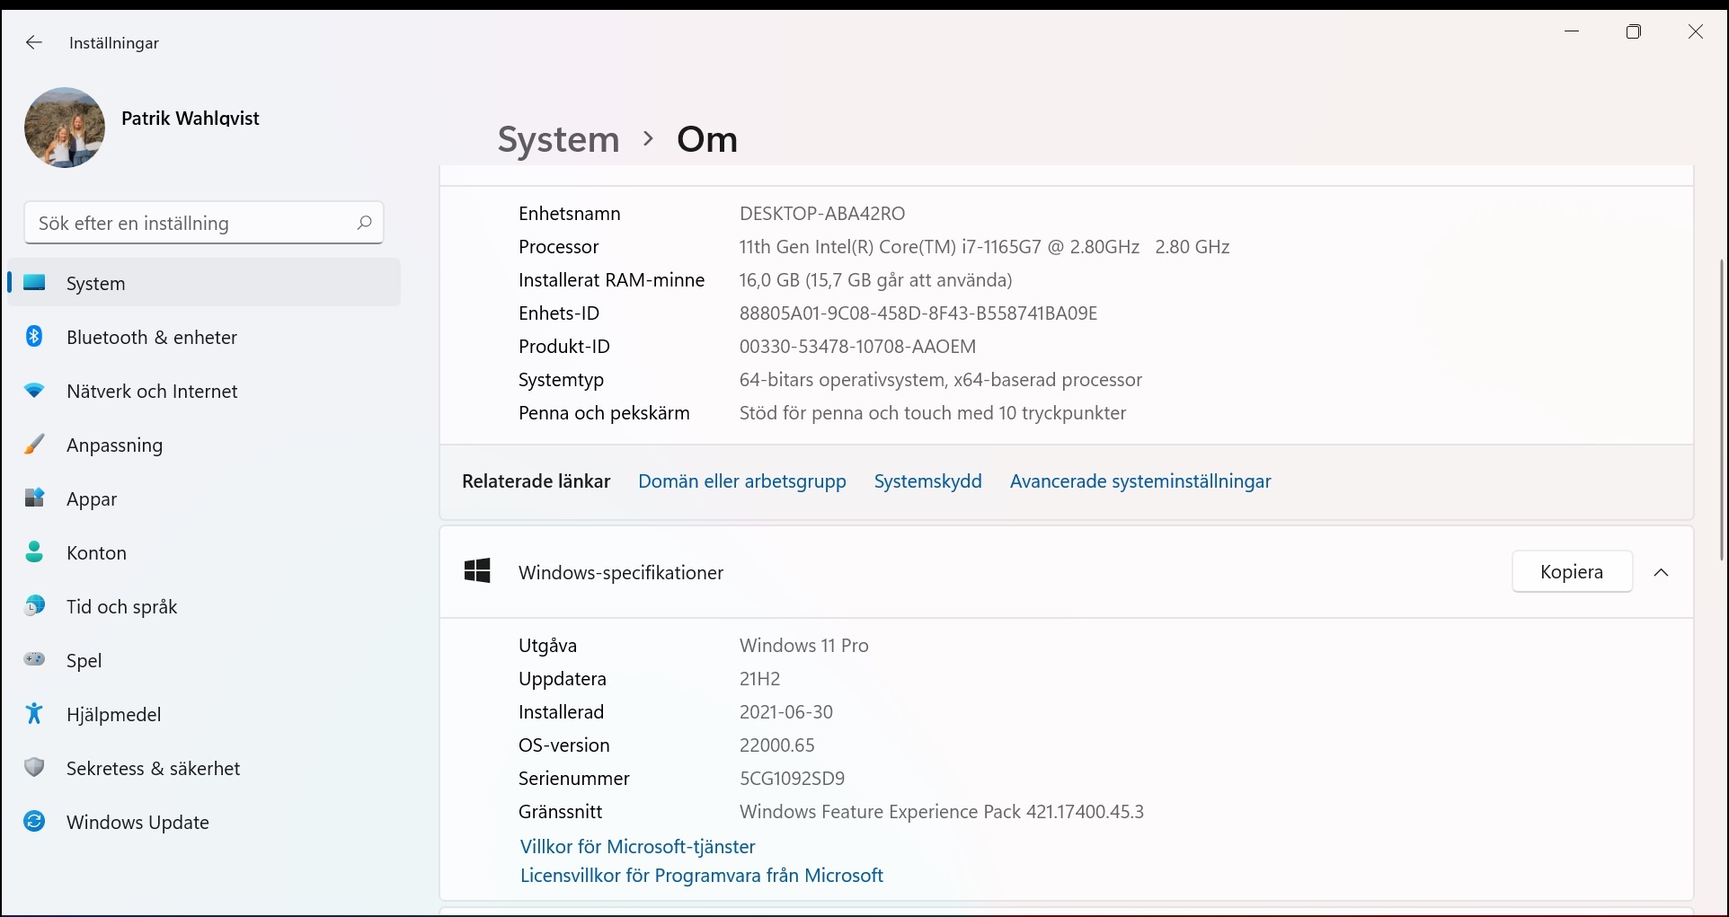1729x917 pixels.
Task: Click the Windows 11 Pro edition value
Action: (x=804, y=646)
